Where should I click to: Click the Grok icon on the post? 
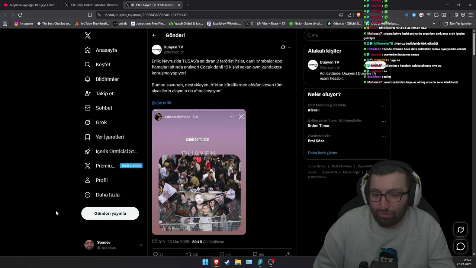[x=283, y=47]
